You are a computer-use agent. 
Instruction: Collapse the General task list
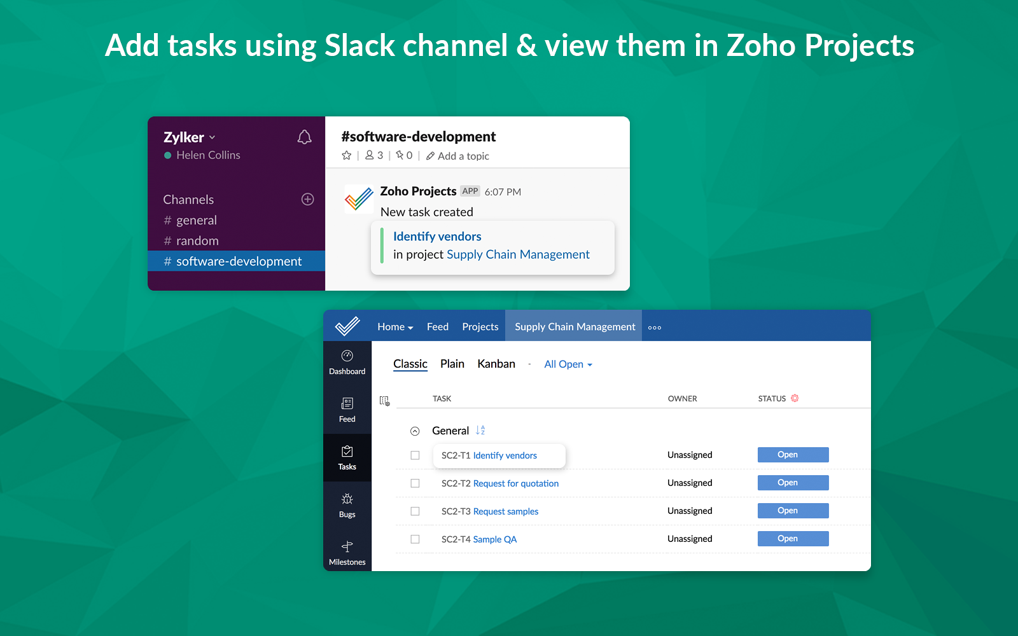(x=415, y=431)
